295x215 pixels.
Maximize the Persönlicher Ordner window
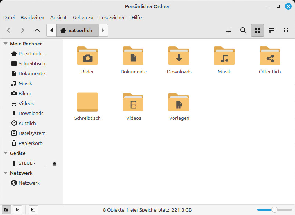[278, 6]
